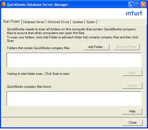Click the Close button at the bottom
Screen dimensions: 148x130
tap(132, 123)
